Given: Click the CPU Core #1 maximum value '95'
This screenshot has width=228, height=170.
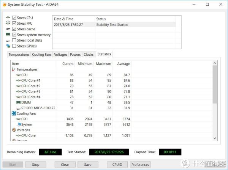Looking at the screenshot, I should 109,80.
